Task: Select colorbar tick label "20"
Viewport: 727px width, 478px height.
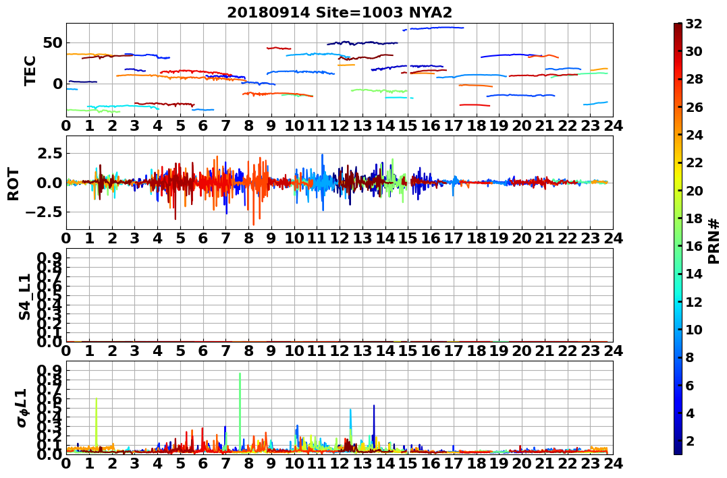Action: 694,190
